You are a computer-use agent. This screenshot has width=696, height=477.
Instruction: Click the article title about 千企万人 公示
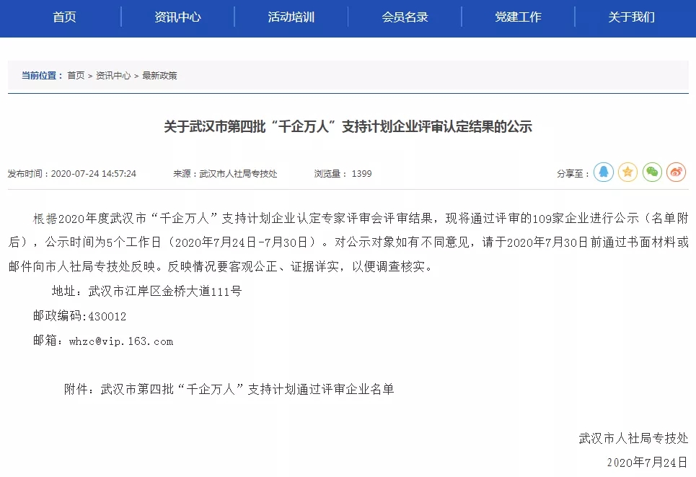click(x=348, y=127)
